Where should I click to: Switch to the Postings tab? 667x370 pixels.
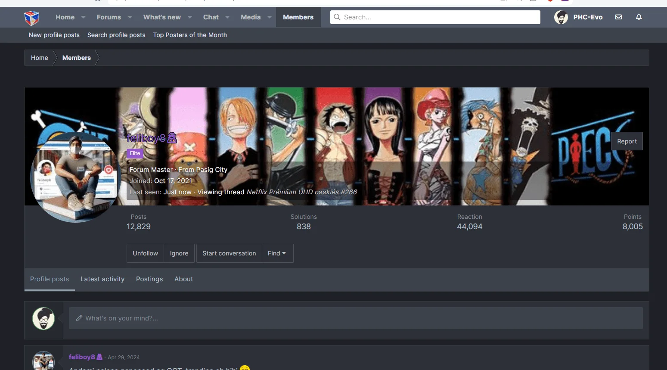(x=149, y=279)
